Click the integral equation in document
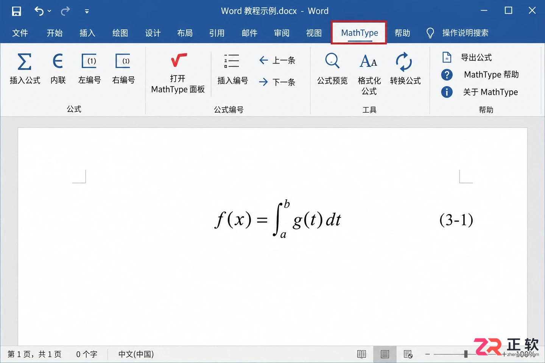Screen dimensions: 545x363 (x=278, y=219)
